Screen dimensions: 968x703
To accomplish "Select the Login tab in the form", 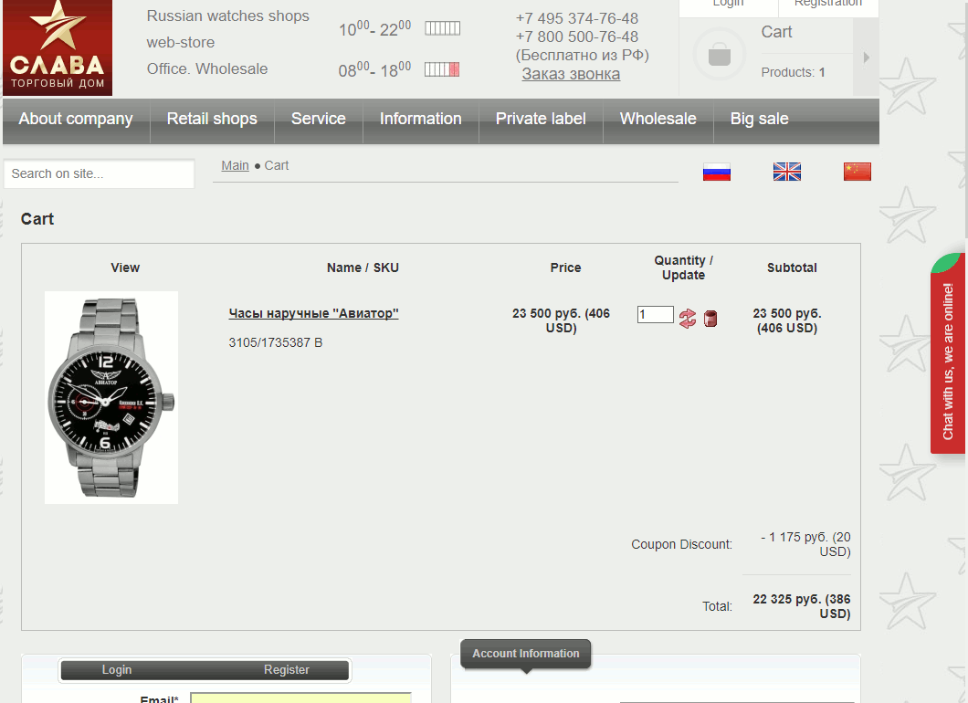I will coord(117,669).
